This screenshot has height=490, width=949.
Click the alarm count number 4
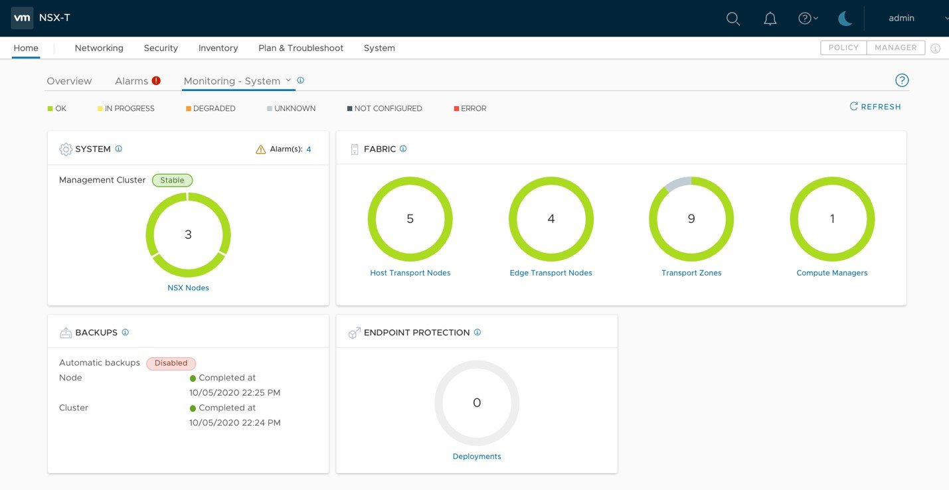309,149
